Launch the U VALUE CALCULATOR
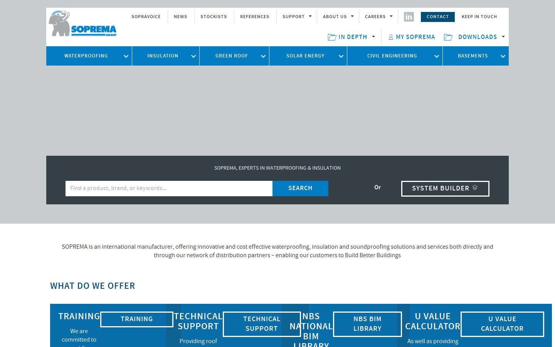This screenshot has height=347, width=555. click(502, 324)
